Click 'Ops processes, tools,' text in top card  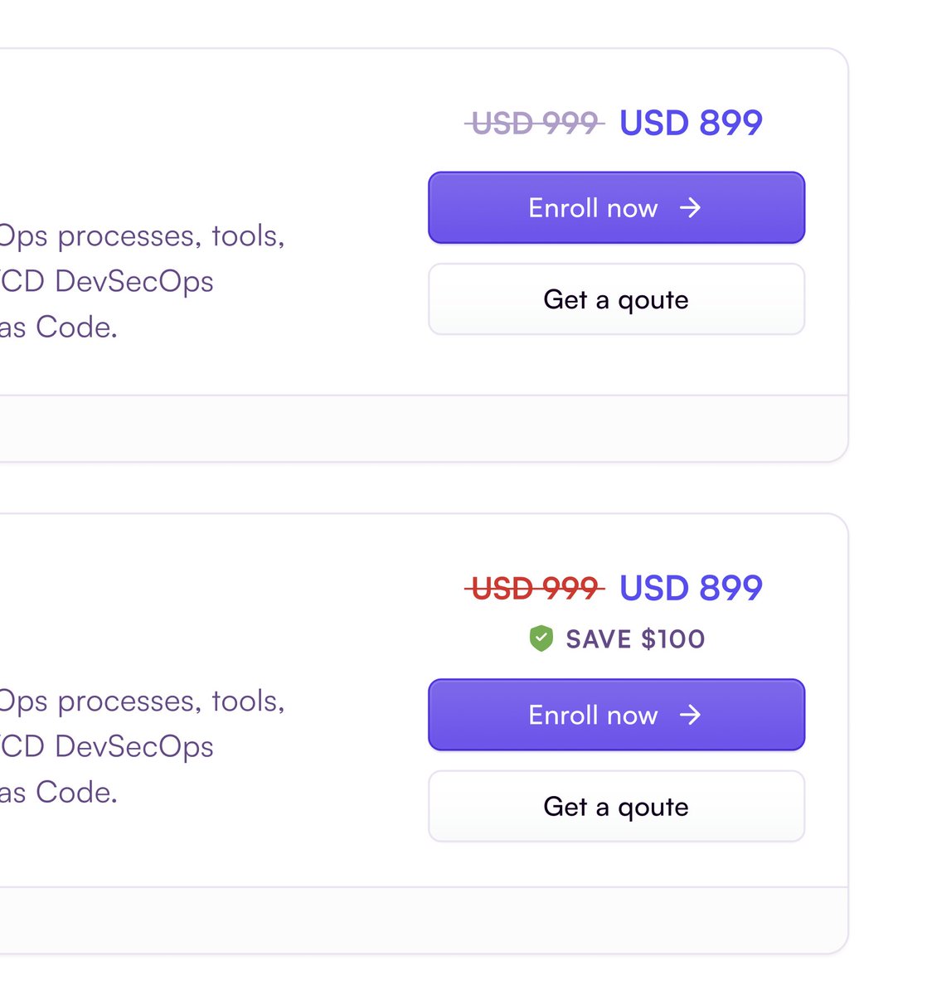point(142,236)
